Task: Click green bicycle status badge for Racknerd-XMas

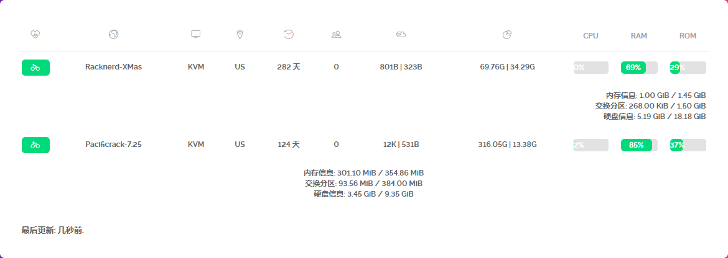Action: click(x=35, y=68)
